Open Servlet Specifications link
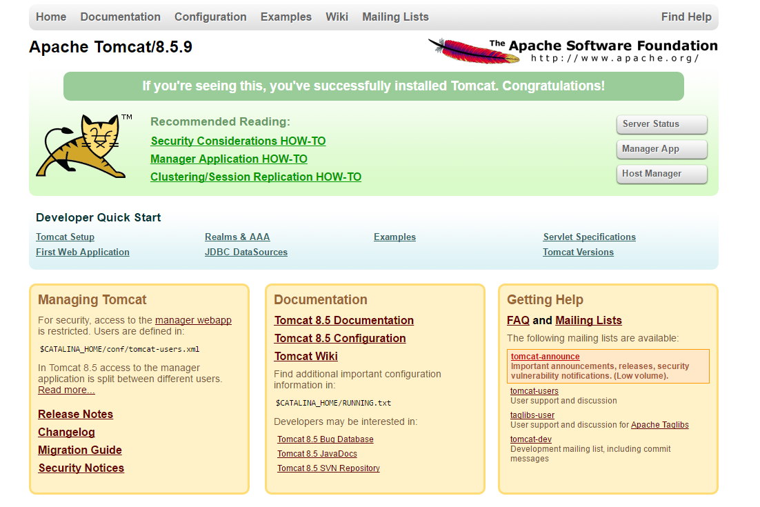This screenshot has width=760, height=507. (x=589, y=237)
